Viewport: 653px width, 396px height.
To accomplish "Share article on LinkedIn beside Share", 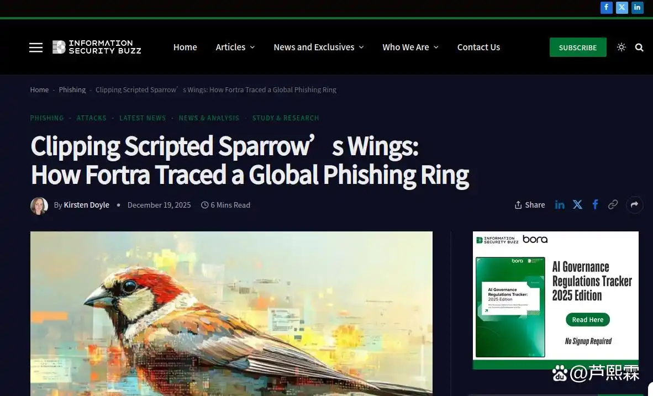I will tap(560, 204).
